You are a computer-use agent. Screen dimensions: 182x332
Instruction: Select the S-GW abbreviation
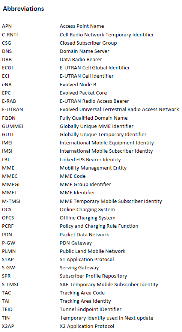tap(9, 267)
